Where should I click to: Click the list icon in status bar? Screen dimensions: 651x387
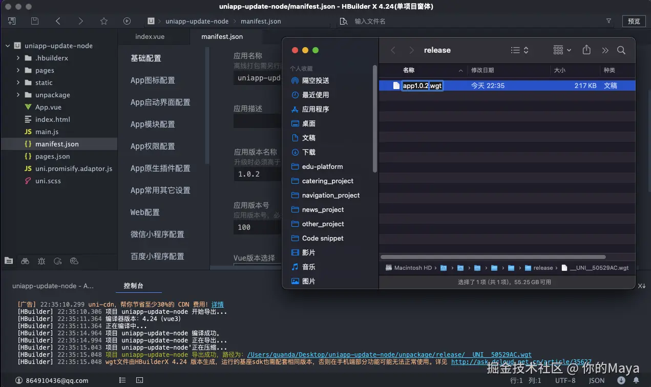coord(122,380)
